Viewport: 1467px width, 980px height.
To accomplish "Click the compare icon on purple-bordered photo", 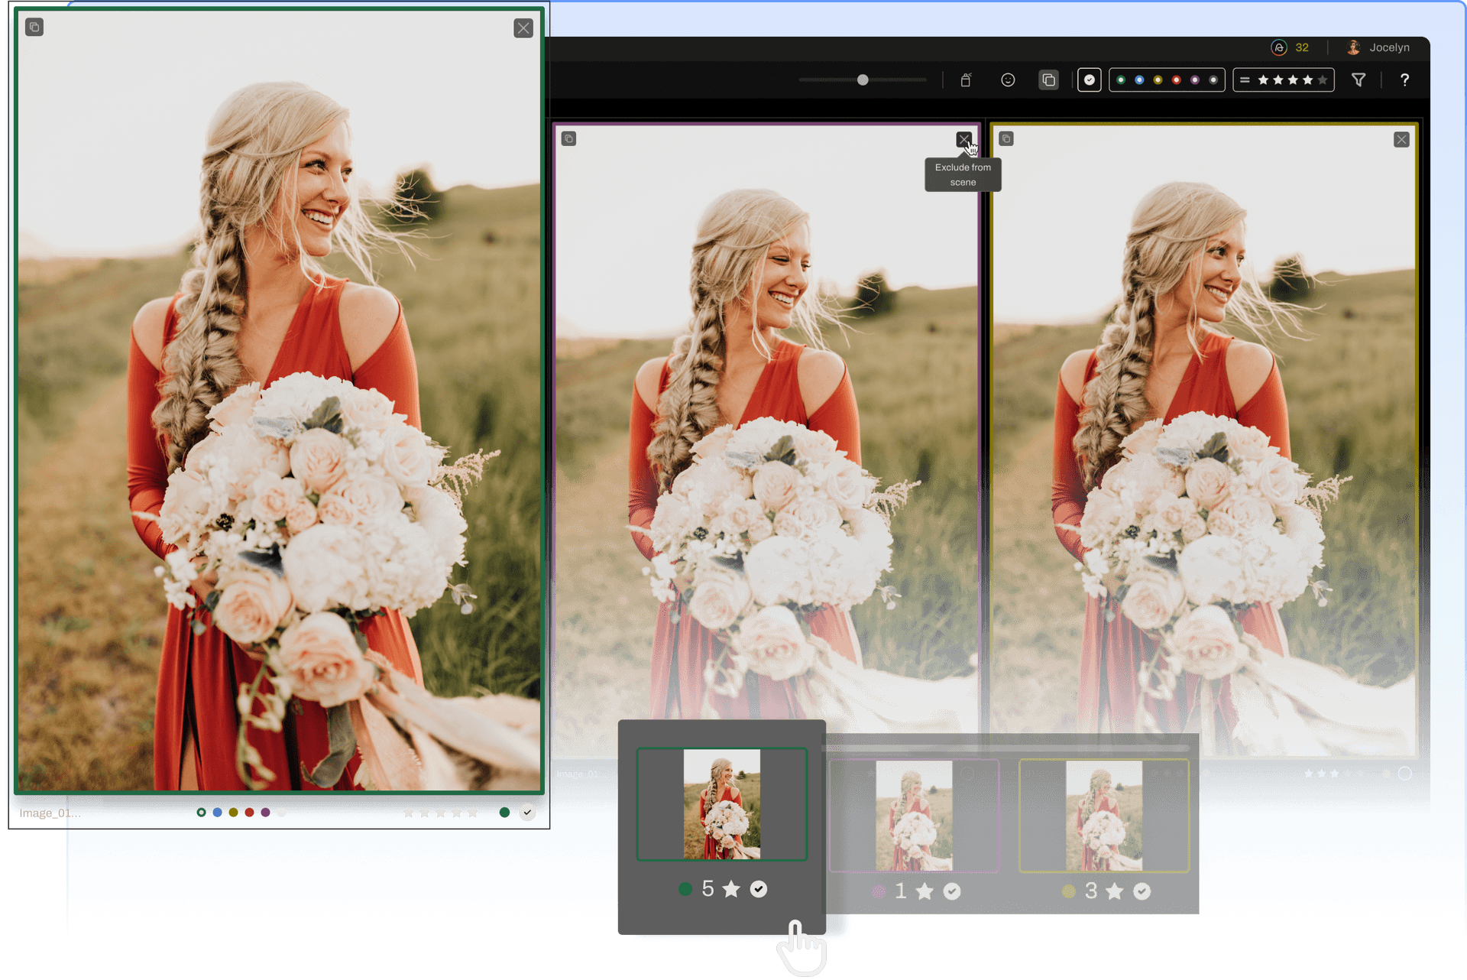I will pyautogui.click(x=568, y=139).
